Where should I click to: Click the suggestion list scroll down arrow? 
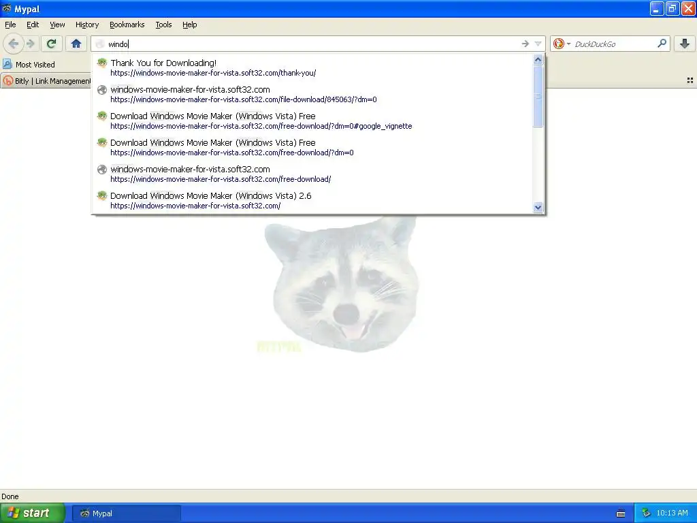click(x=538, y=207)
